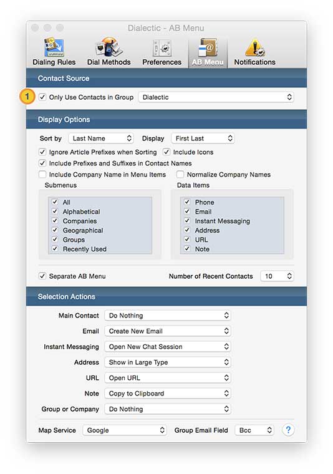Screen dimensions: 333x474
Task: Uncheck the Recently Used submenu
Action: pos(55,249)
